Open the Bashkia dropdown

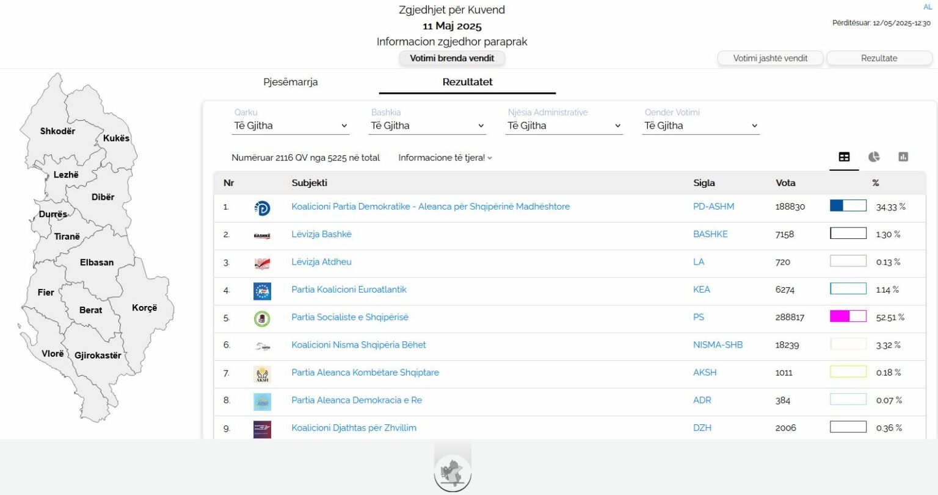[427, 126]
